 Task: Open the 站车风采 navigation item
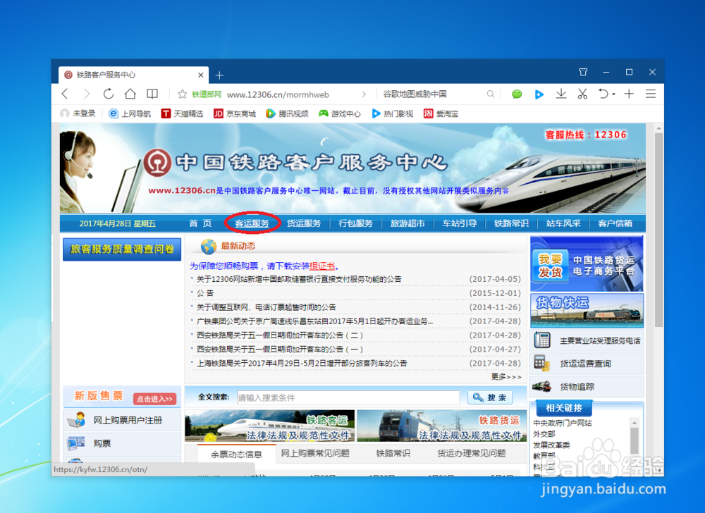point(563,223)
